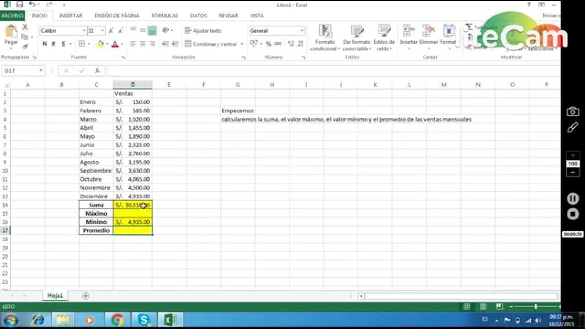This screenshot has height=329, width=585.
Task: Toggle bold (N) formatting
Action: [44, 44]
